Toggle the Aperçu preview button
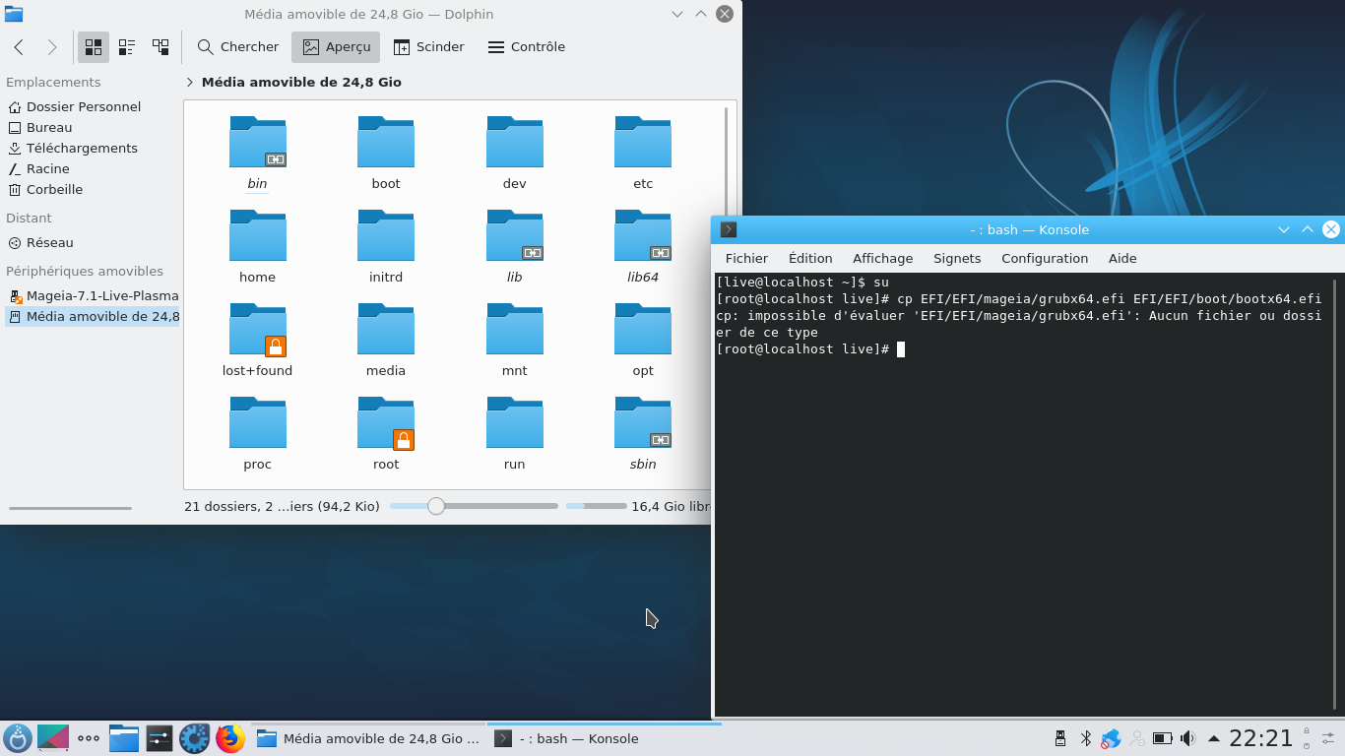1345x756 pixels. point(336,46)
